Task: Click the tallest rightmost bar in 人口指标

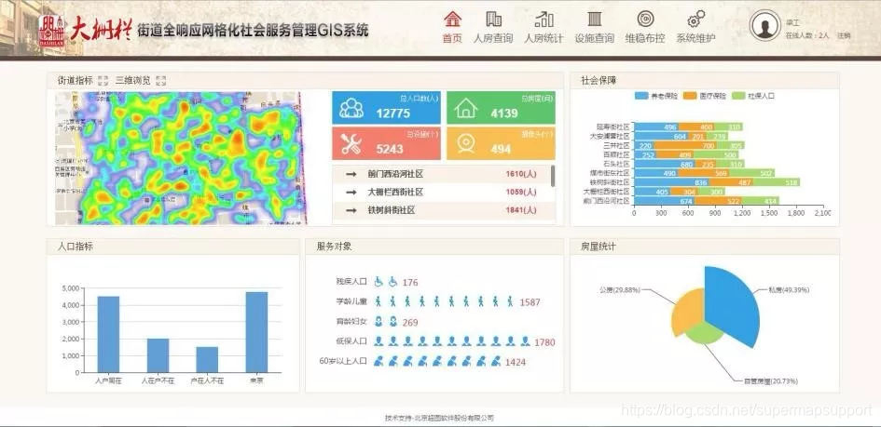Action: [x=256, y=332]
